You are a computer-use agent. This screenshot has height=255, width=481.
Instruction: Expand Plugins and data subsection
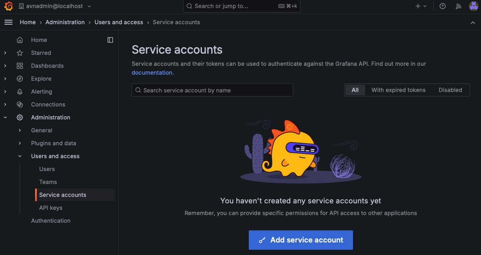[x=20, y=143]
